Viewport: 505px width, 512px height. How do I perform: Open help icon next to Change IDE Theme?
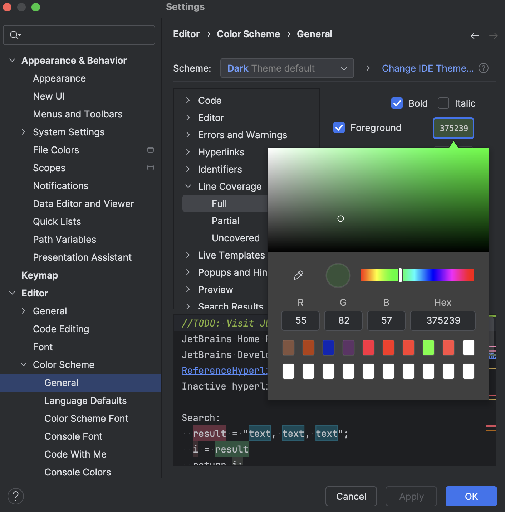[x=484, y=68]
